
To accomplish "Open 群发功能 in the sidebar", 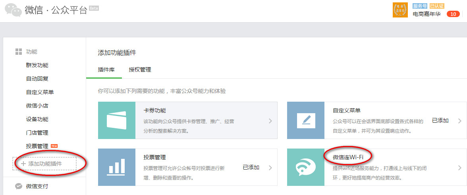I will (x=37, y=65).
